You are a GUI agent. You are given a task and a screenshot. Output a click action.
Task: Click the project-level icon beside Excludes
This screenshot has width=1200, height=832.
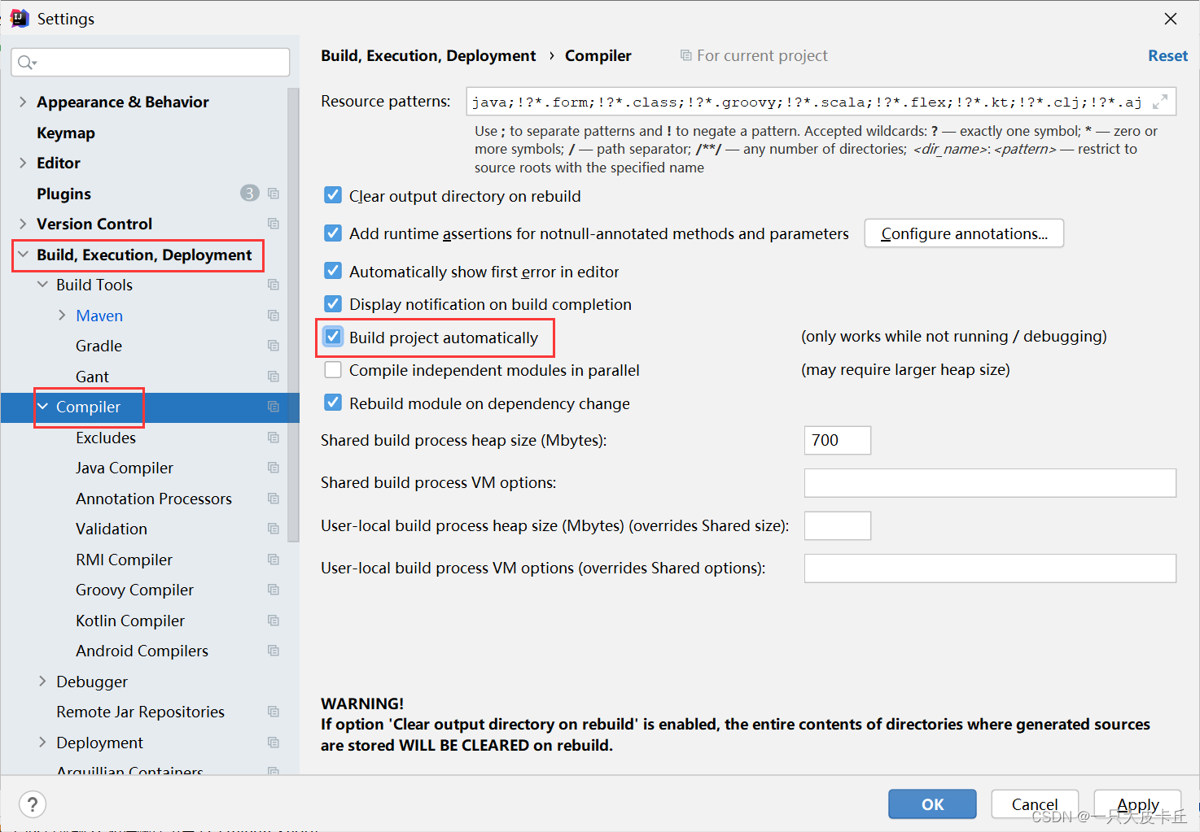(274, 438)
